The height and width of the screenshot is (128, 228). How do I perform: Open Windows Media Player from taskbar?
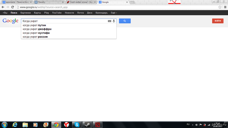point(35,125)
